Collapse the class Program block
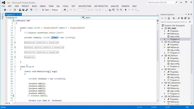This screenshot has height=109, width=194. point(15,67)
